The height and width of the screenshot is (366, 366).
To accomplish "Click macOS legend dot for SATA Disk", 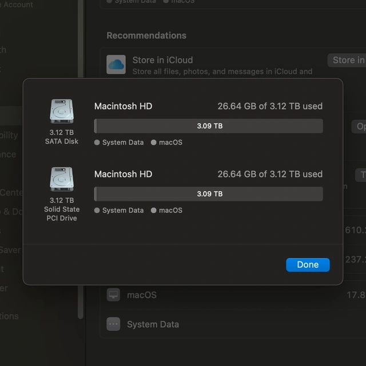I will tap(154, 142).
